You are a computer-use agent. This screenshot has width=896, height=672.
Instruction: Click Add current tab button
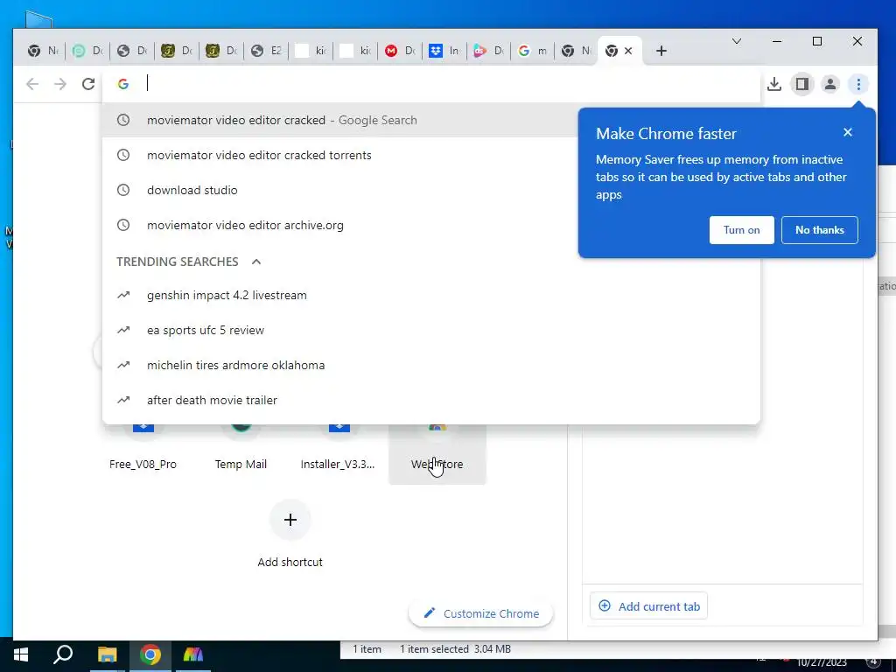[x=648, y=606]
